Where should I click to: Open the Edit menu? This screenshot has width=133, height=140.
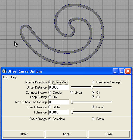click(x=5, y=77)
